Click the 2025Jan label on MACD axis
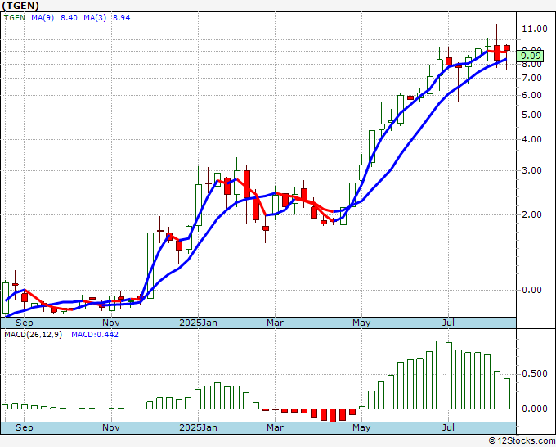The height and width of the screenshot is (447, 556). (x=198, y=427)
